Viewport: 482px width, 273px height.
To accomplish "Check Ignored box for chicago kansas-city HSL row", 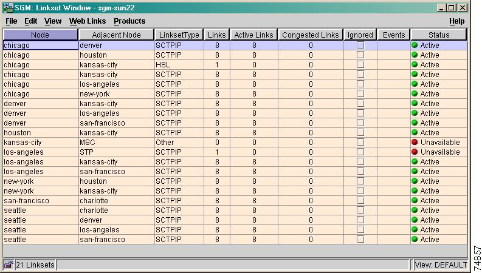I will [360, 64].
